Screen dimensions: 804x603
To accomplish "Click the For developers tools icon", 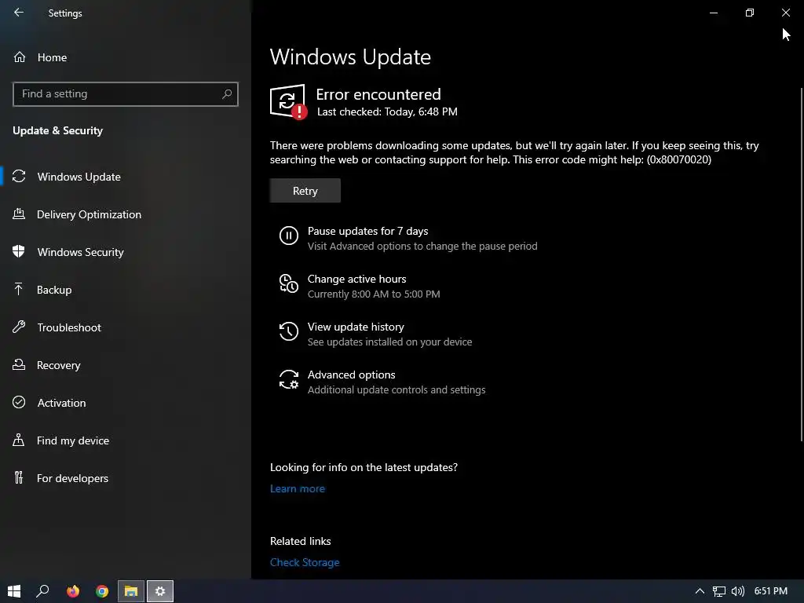I will tap(19, 477).
